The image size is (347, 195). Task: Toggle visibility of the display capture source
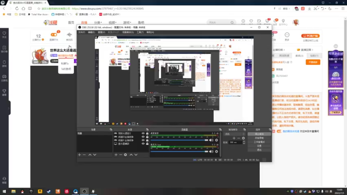pos(143,144)
